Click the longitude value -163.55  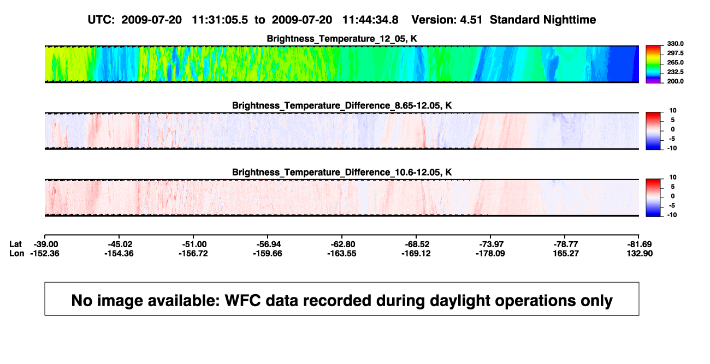click(342, 253)
